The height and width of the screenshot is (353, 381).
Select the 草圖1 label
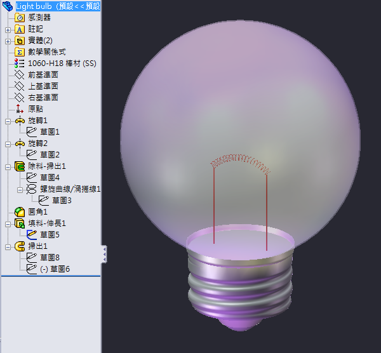(x=50, y=131)
